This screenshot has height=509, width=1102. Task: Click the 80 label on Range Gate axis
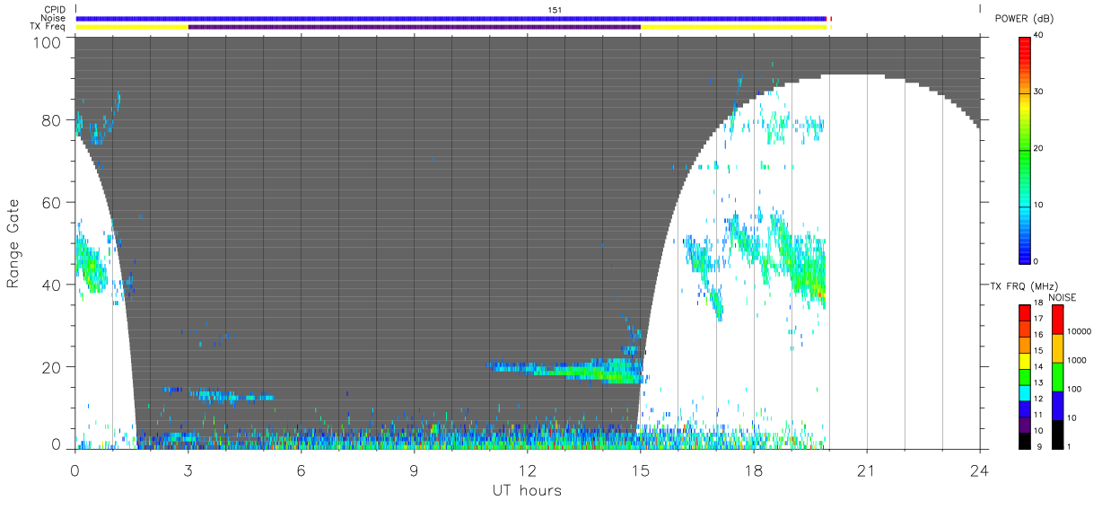52,119
